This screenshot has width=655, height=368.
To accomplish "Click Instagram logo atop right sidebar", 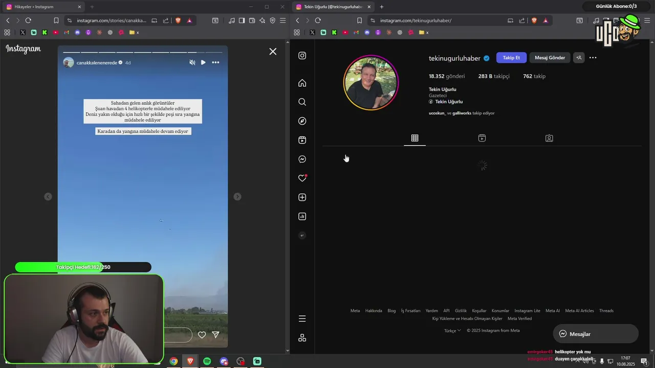I will click(x=302, y=55).
